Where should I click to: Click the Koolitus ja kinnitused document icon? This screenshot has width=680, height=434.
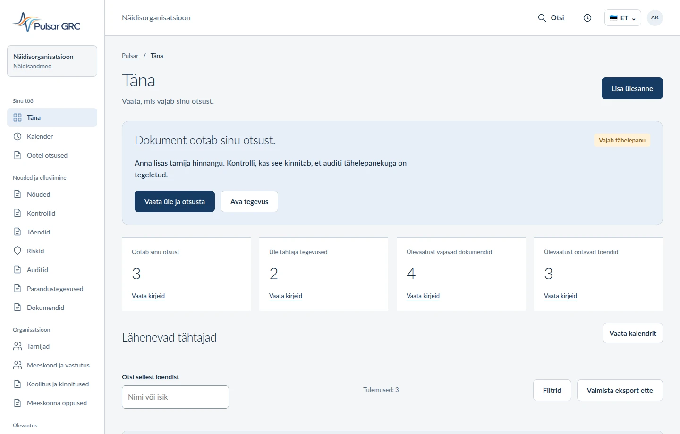[x=17, y=384]
